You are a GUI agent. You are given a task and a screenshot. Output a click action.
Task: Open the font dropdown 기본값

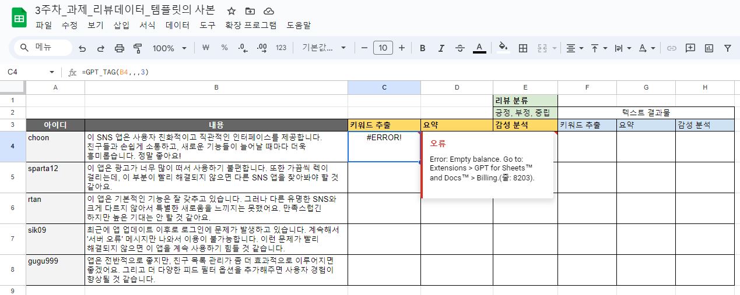[324, 48]
